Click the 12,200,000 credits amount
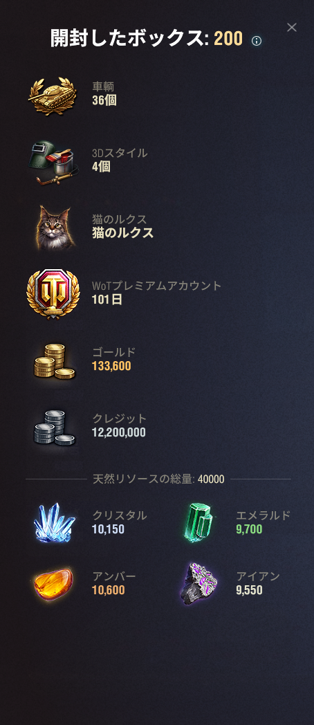The height and width of the screenshot is (725, 314). pos(119,433)
